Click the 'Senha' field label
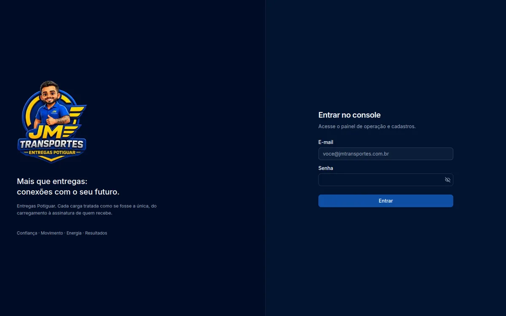Image resolution: width=506 pixels, height=316 pixels. point(326,168)
